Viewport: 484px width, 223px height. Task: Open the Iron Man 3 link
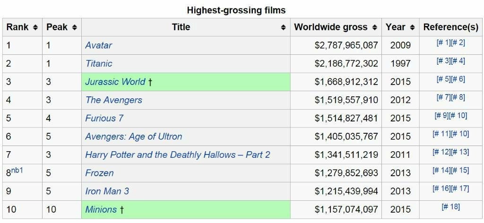(107, 191)
